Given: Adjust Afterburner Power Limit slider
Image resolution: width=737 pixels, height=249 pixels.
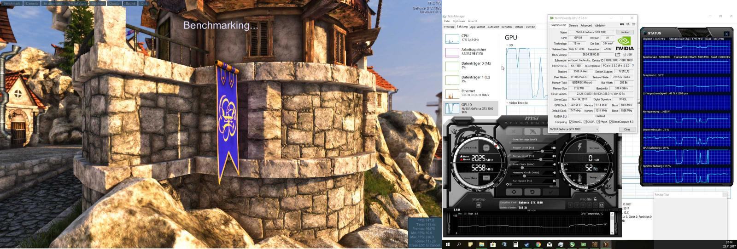Looking at the screenshot, I should tap(531, 151).
